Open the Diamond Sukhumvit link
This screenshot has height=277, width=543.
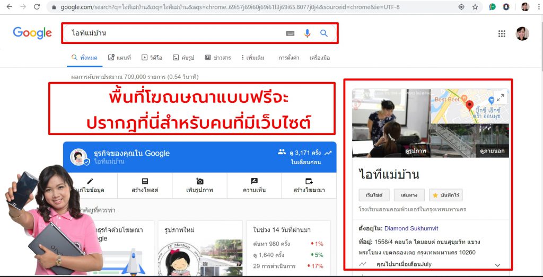tap(412, 229)
